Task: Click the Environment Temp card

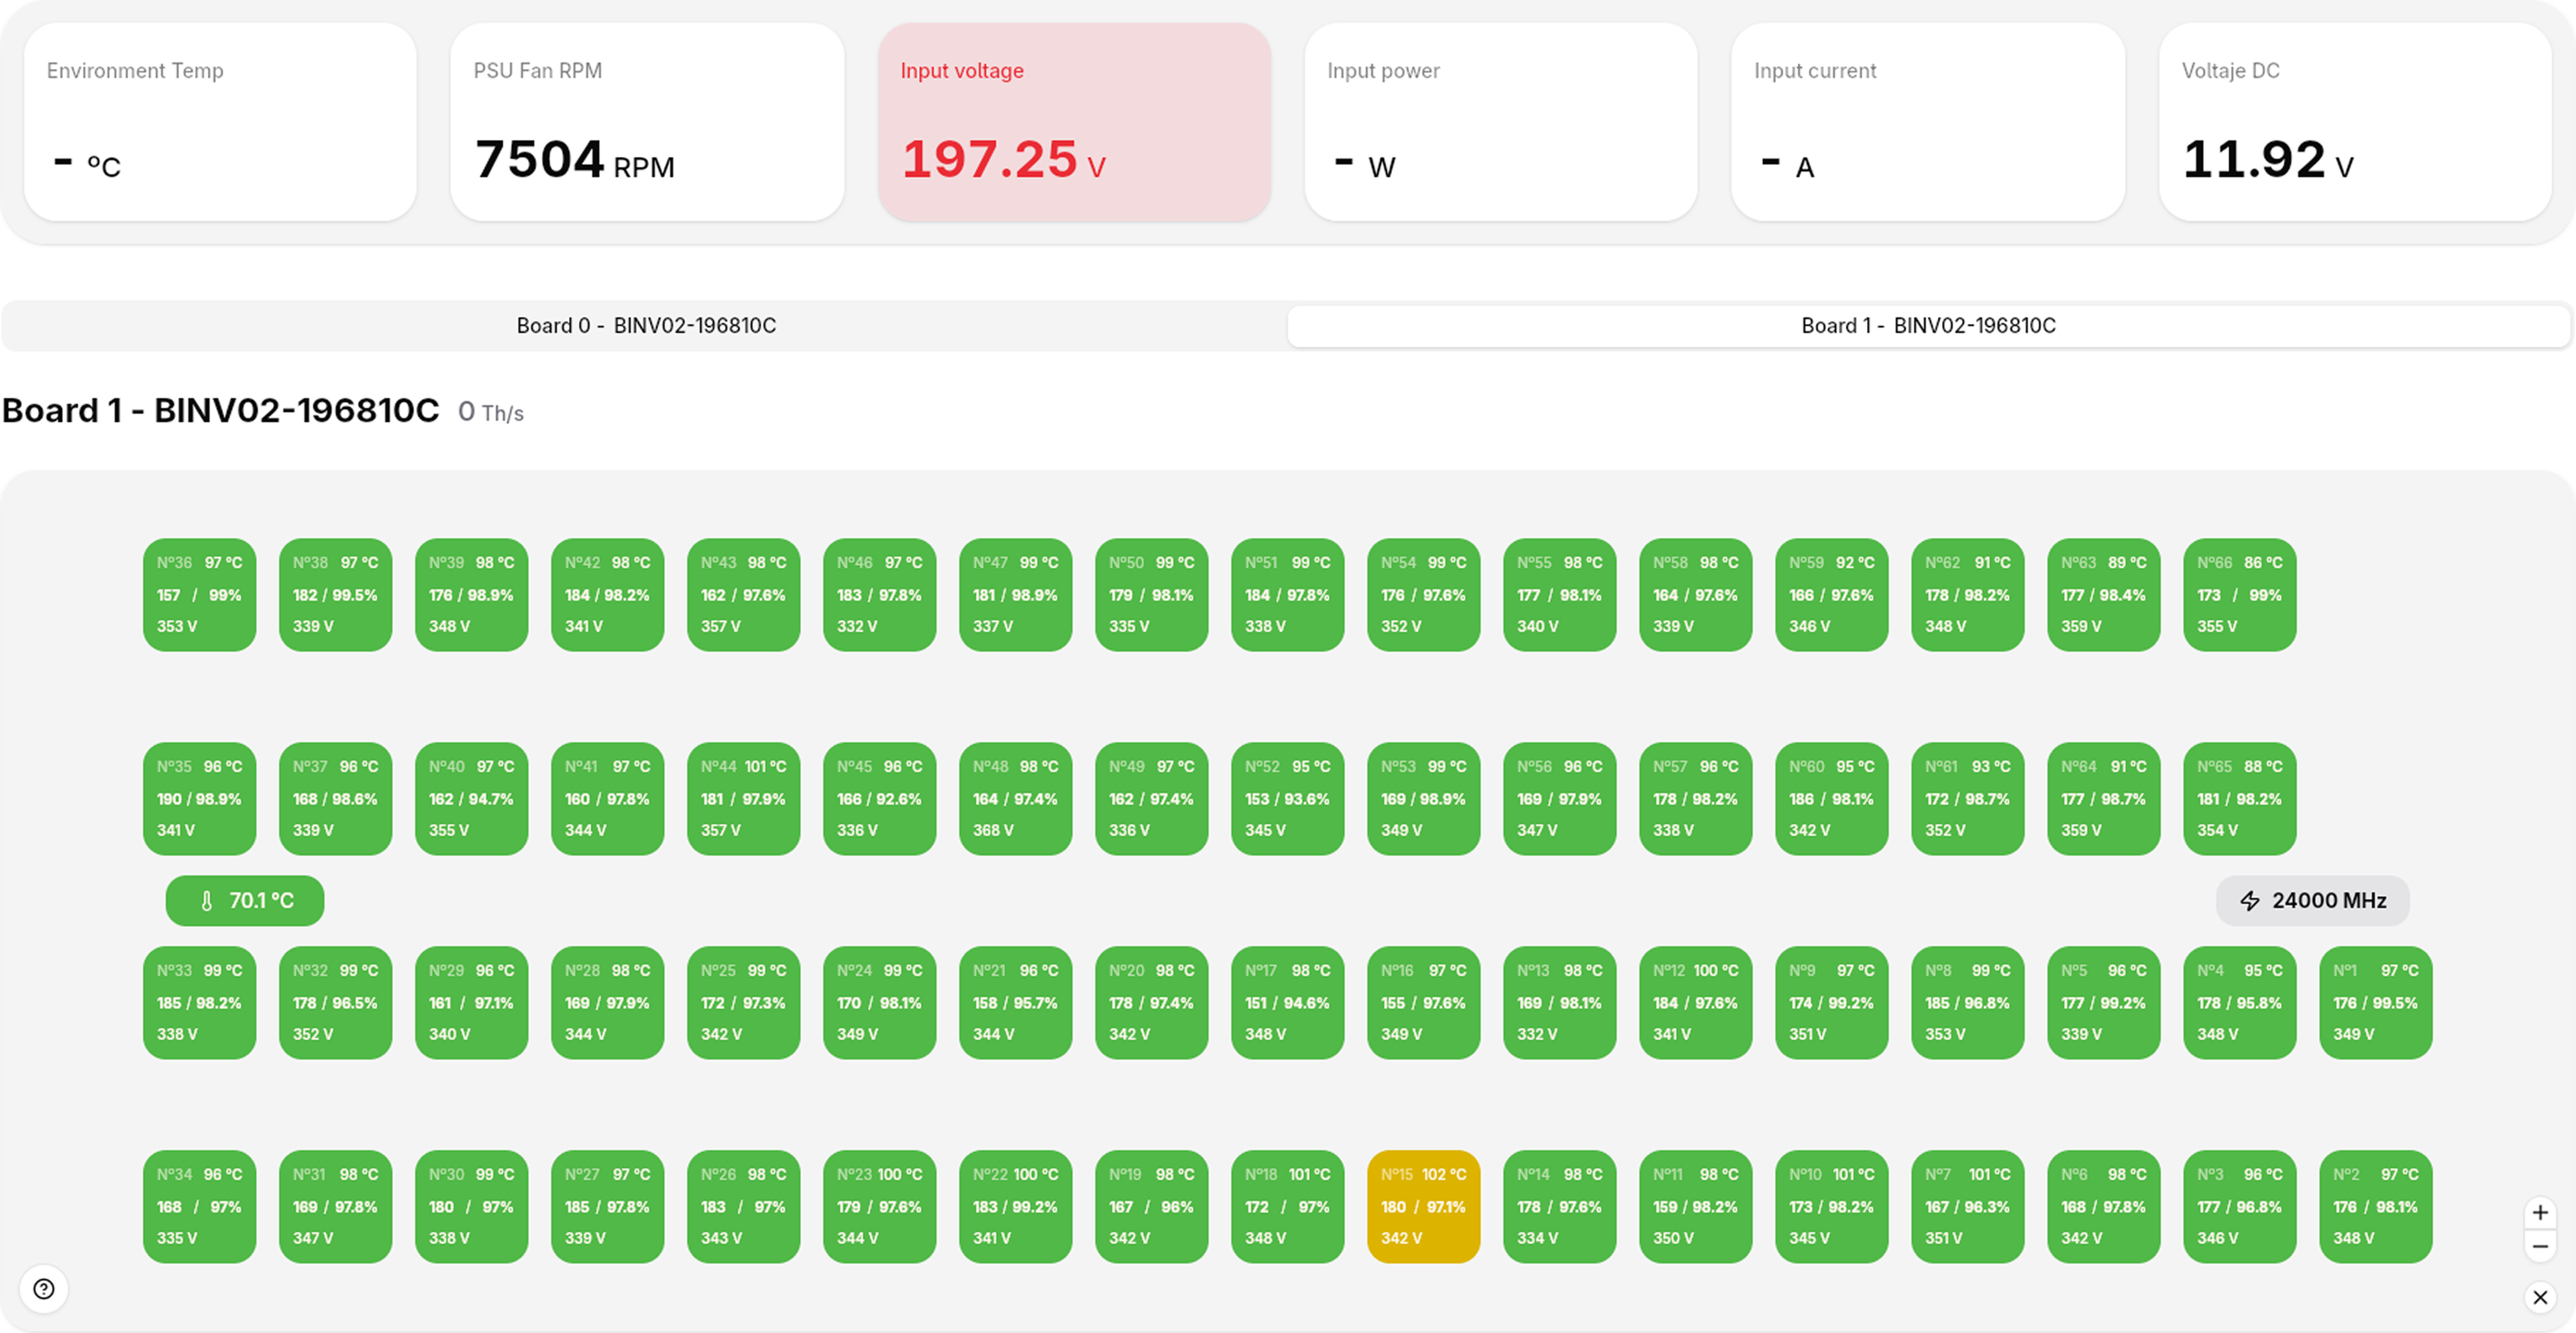Action: [x=220, y=122]
